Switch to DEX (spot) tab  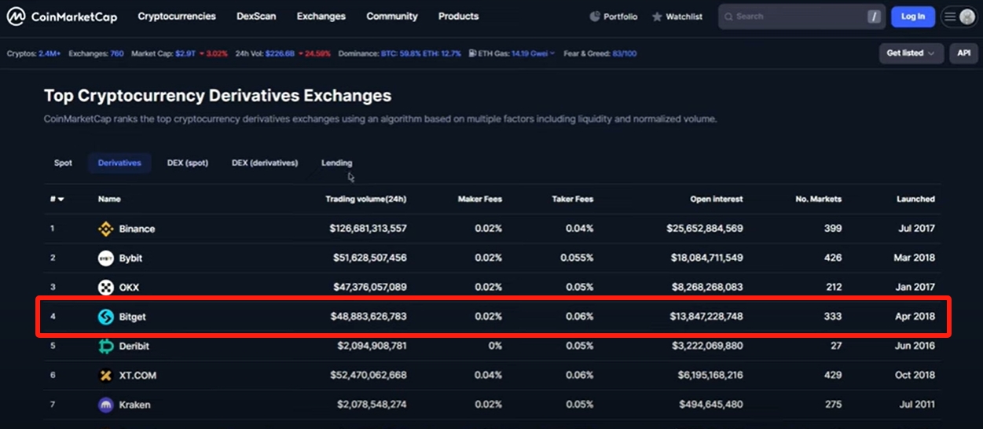(x=188, y=163)
